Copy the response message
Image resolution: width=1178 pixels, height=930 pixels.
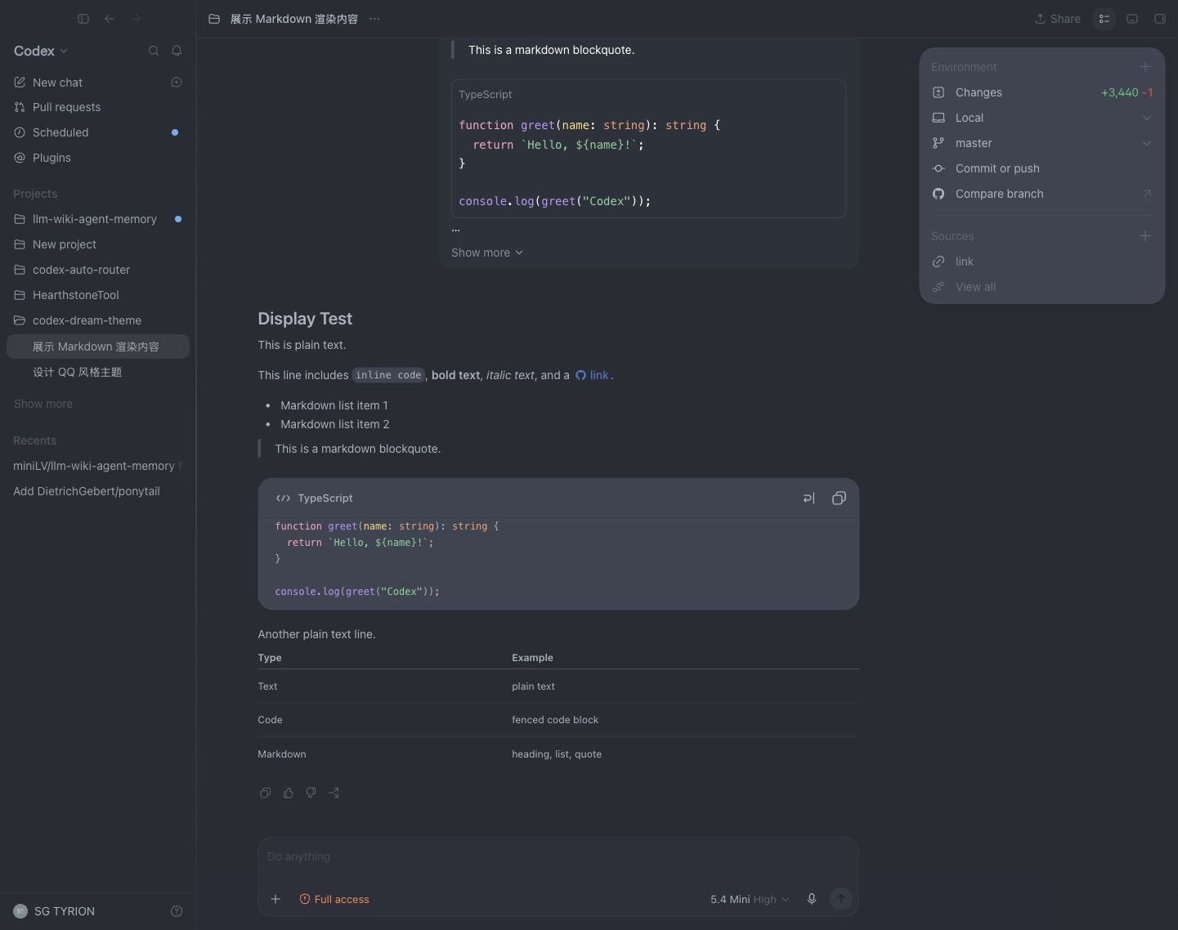coord(265,793)
